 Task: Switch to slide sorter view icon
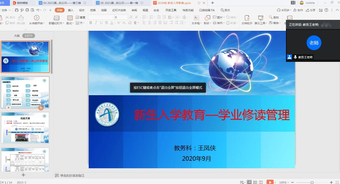click(255, 182)
